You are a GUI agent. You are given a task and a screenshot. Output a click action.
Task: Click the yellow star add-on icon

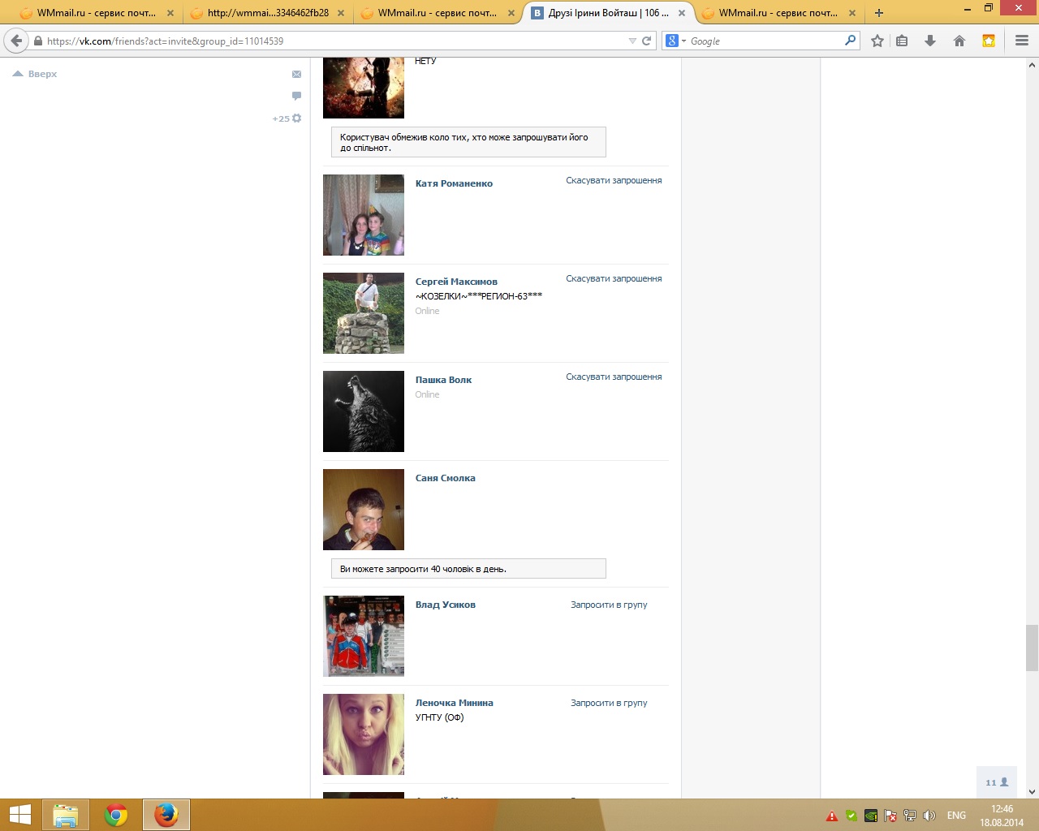(x=989, y=41)
